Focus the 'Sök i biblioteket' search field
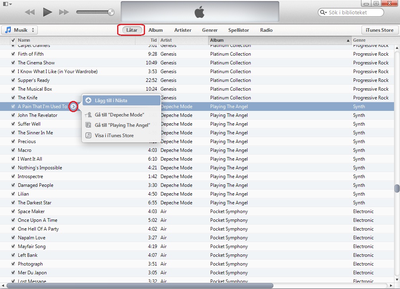Image resolution: width=400 pixels, height=289 pixels. 351,12
